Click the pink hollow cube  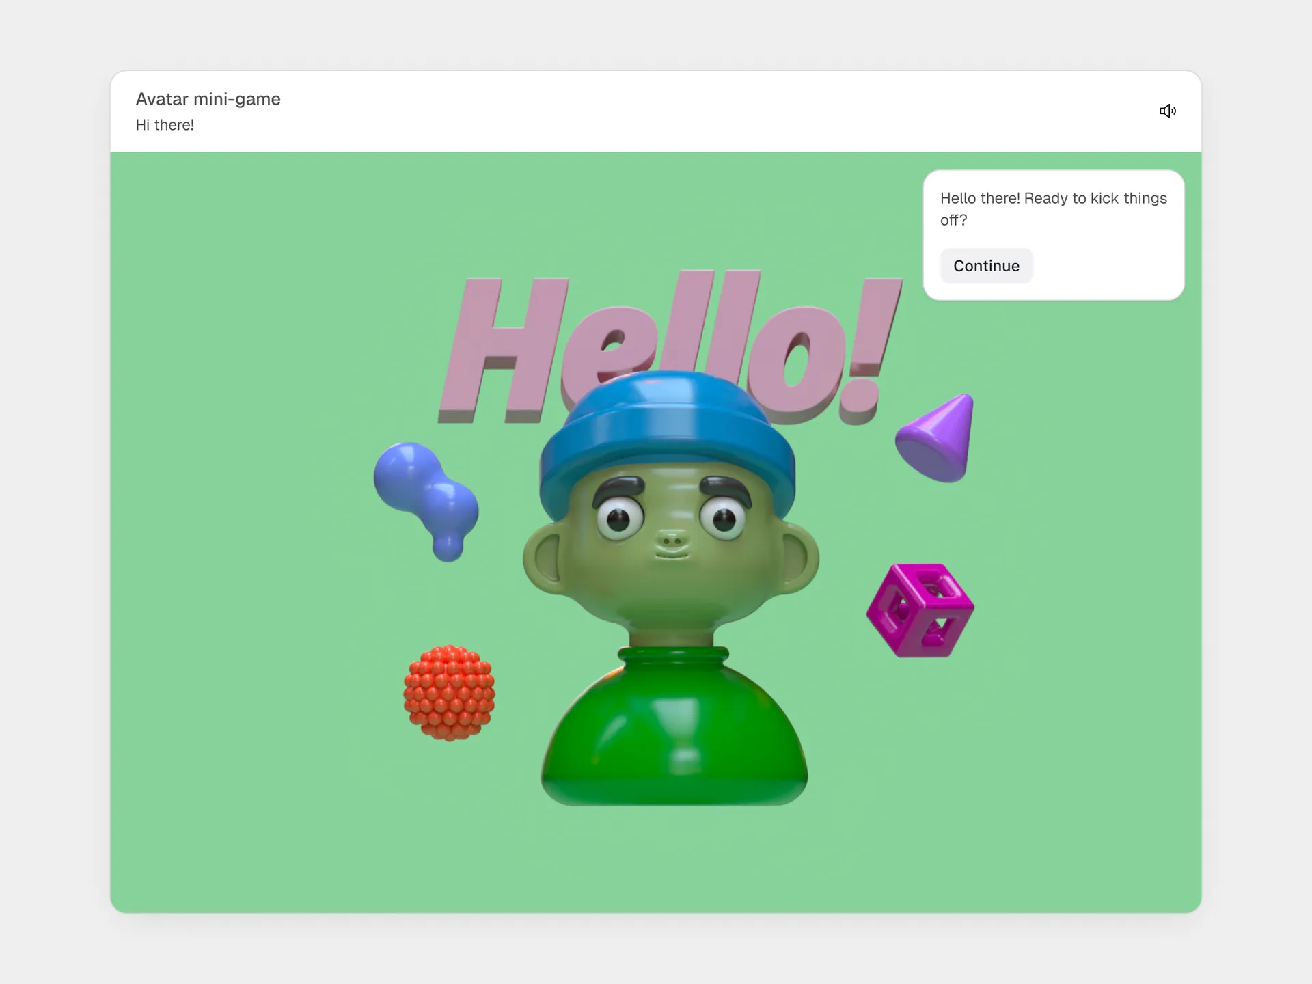tap(919, 608)
